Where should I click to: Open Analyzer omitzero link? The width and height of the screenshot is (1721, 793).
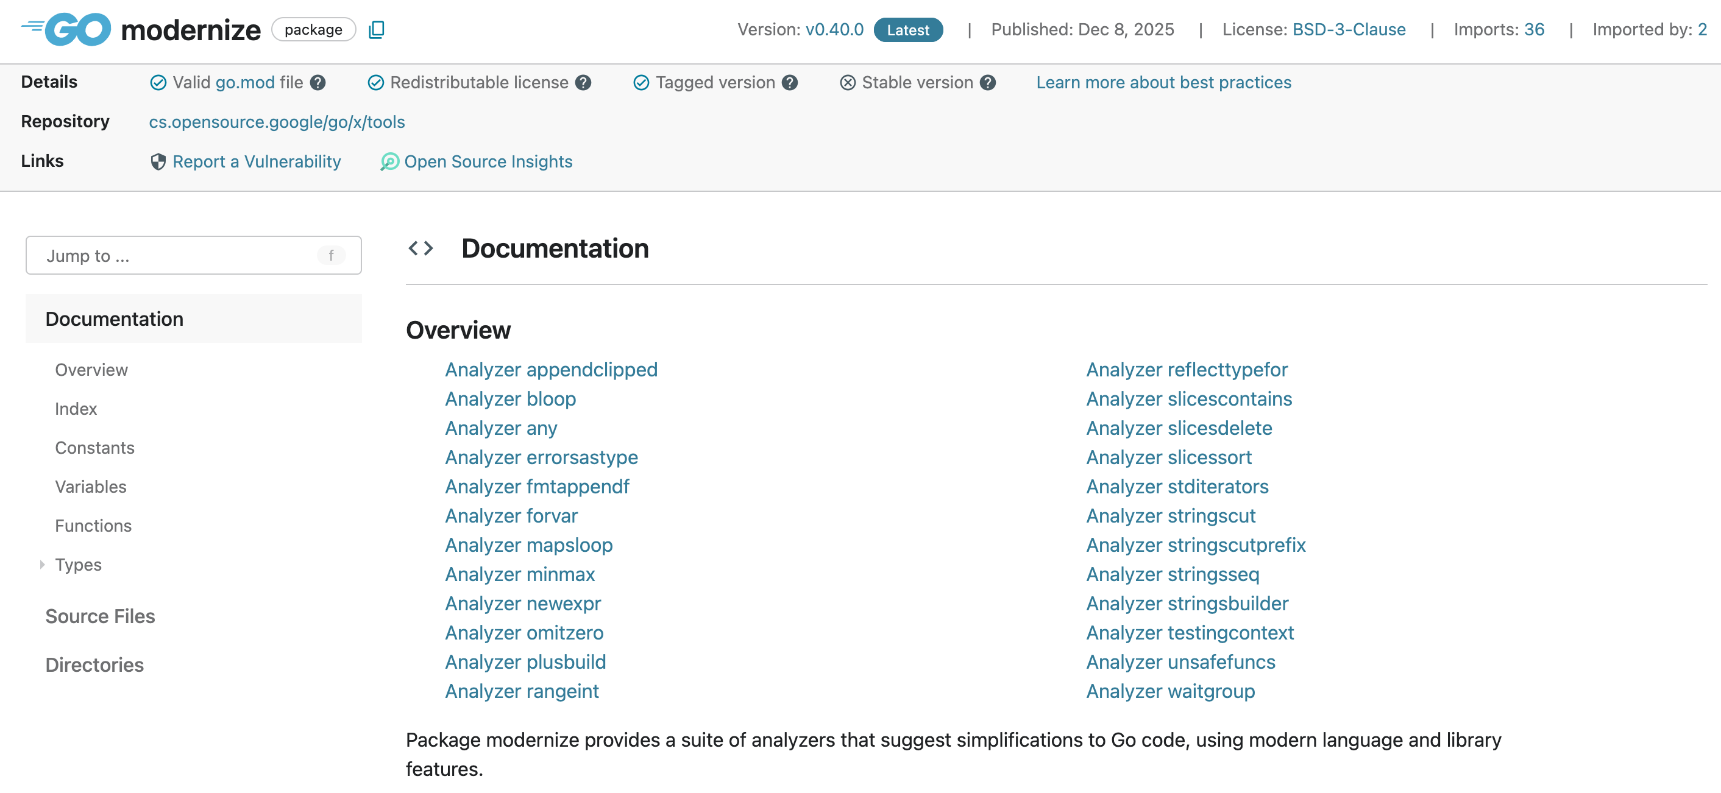[525, 633]
